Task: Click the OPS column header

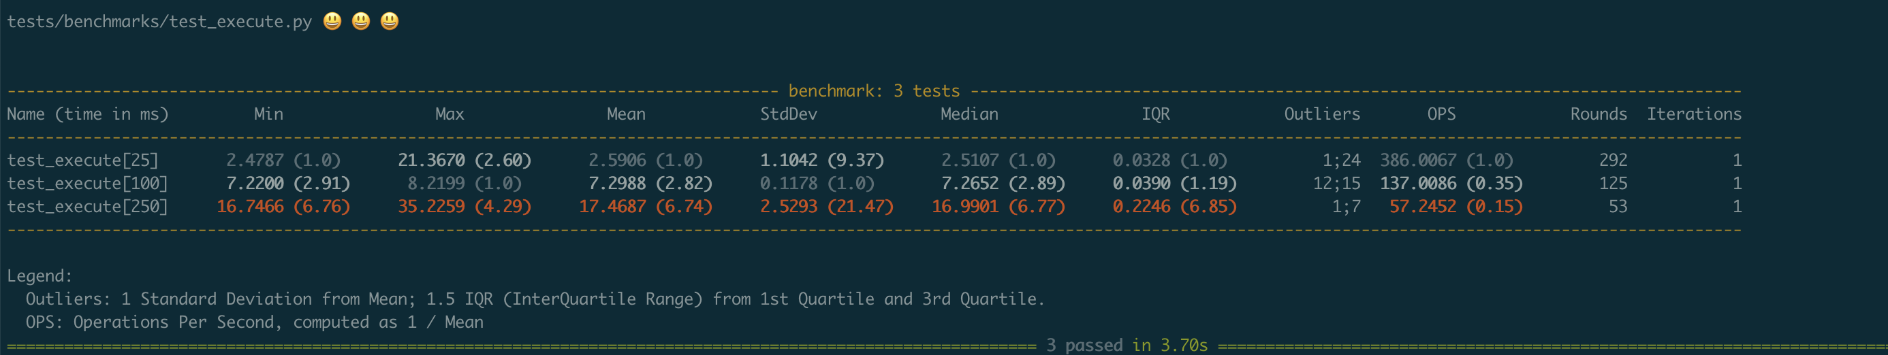Action: click(x=1442, y=114)
